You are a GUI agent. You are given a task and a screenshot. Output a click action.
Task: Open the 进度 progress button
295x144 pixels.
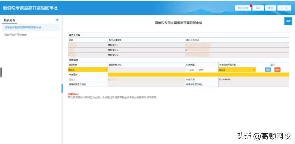tap(288, 21)
